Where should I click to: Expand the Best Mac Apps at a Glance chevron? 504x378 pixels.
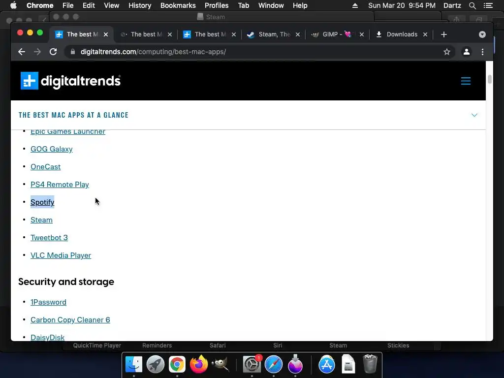tap(474, 115)
